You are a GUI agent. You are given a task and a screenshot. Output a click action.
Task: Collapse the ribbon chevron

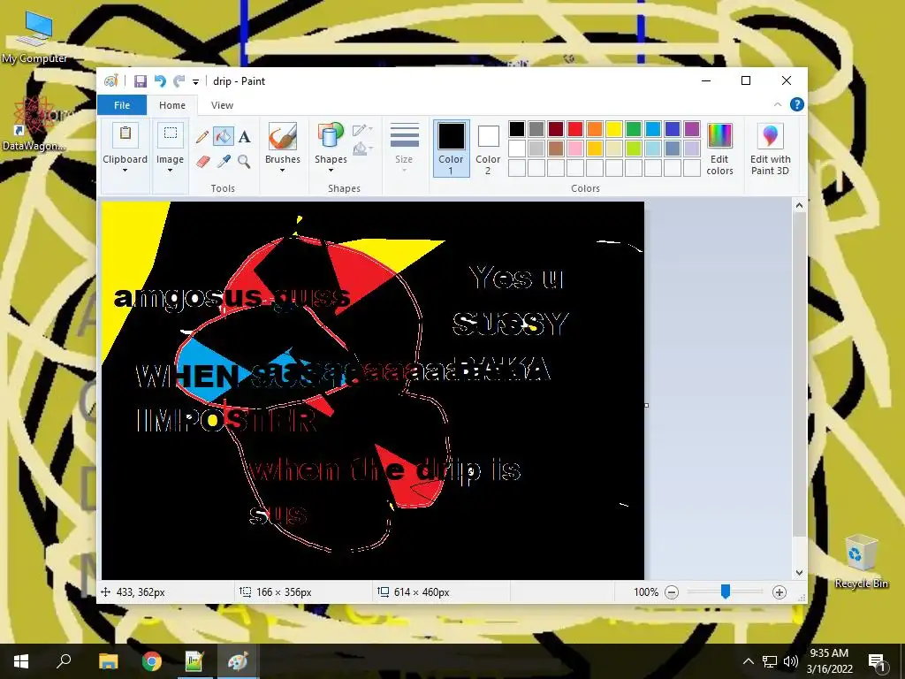(x=778, y=104)
